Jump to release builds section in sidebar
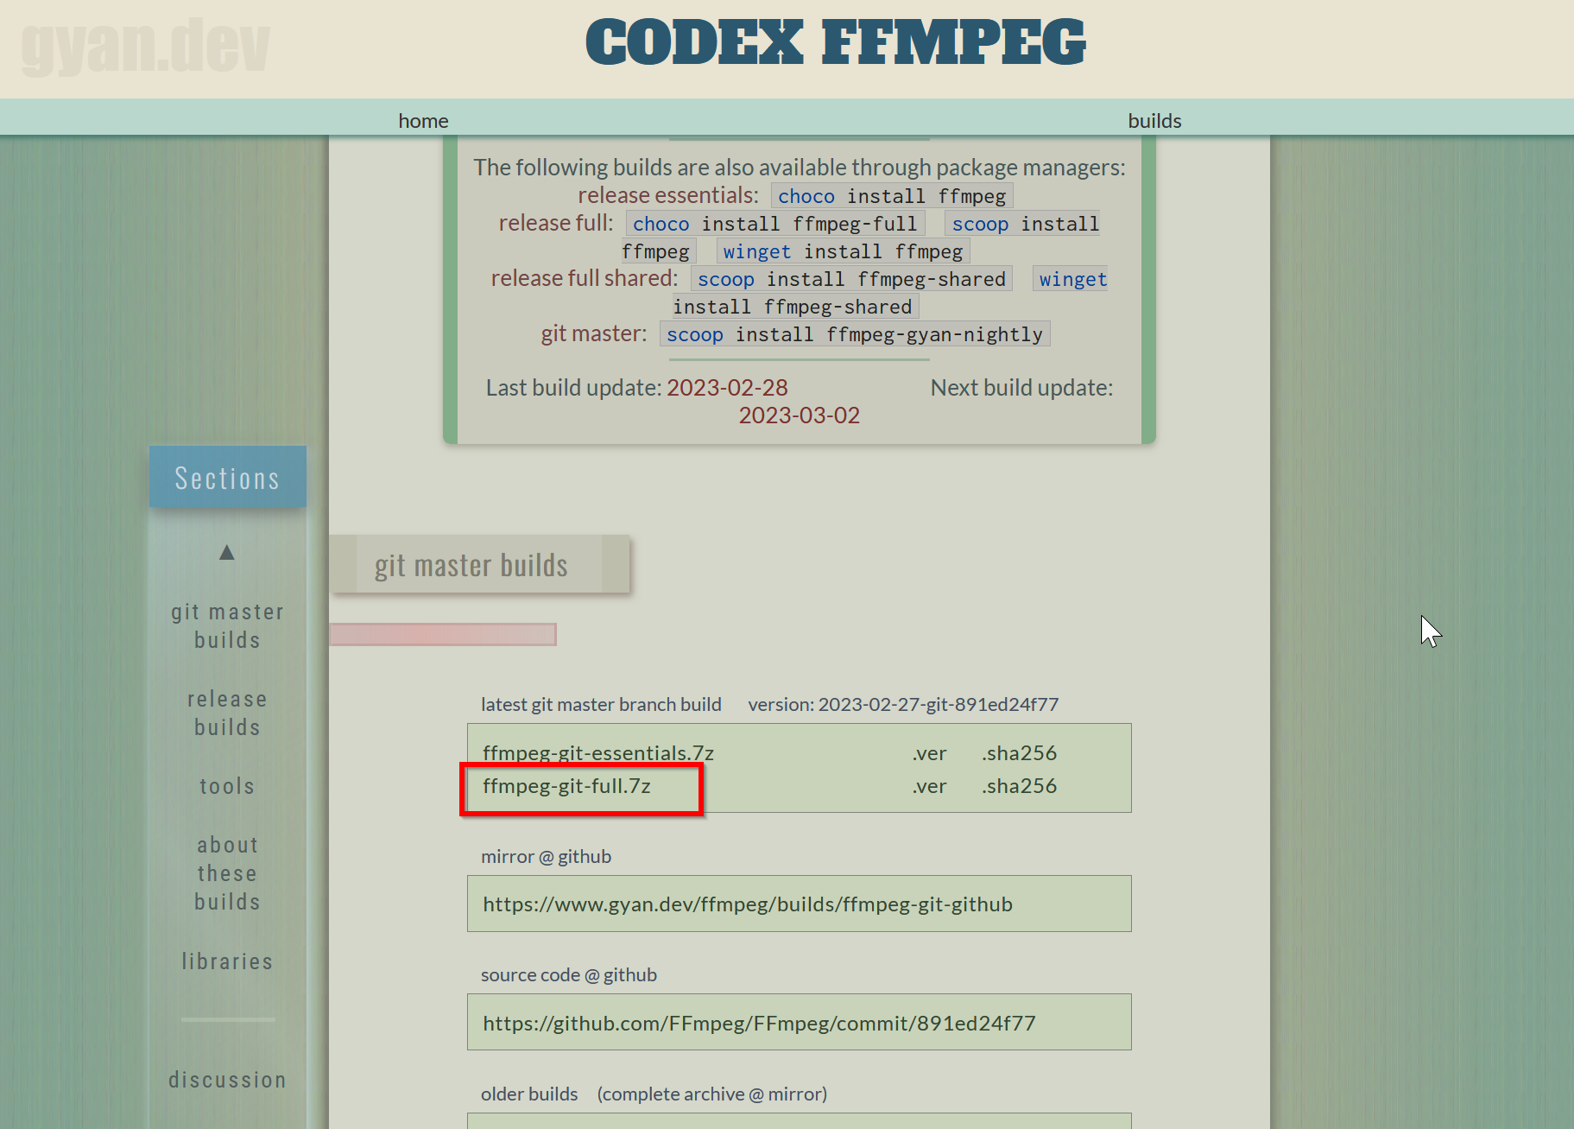This screenshot has width=1574, height=1129. click(x=227, y=714)
